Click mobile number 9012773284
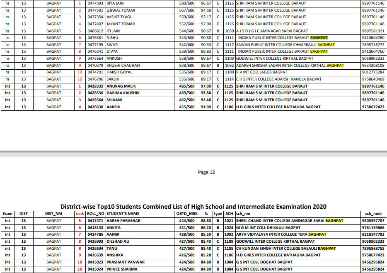Image resolution: width=387 pixels, height=273 pixels. pos(373,72)
